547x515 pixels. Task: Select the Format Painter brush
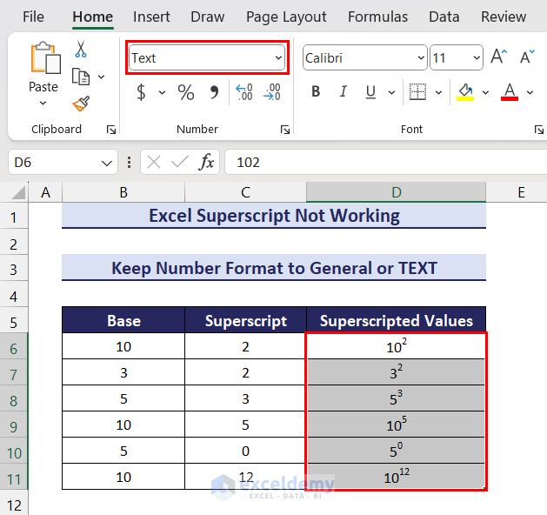pyautogui.click(x=81, y=104)
